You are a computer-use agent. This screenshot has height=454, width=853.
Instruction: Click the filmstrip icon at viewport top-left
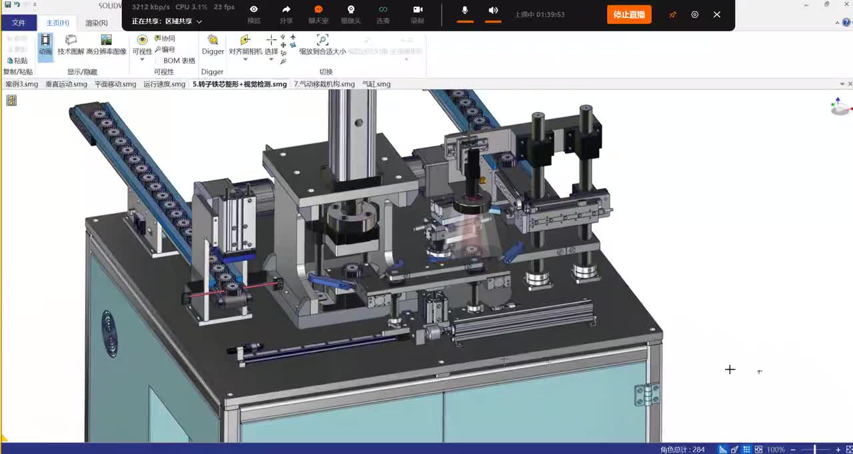[x=11, y=101]
